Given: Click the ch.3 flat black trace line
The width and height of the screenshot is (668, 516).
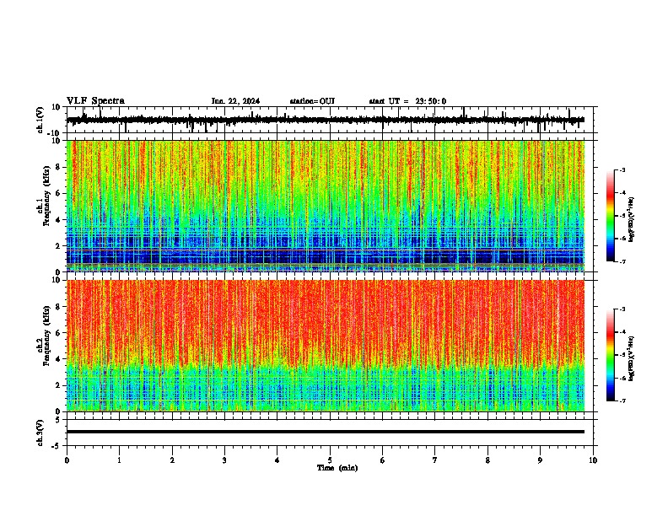Looking at the screenshot, I should pyautogui.click(x=326, y=432).
